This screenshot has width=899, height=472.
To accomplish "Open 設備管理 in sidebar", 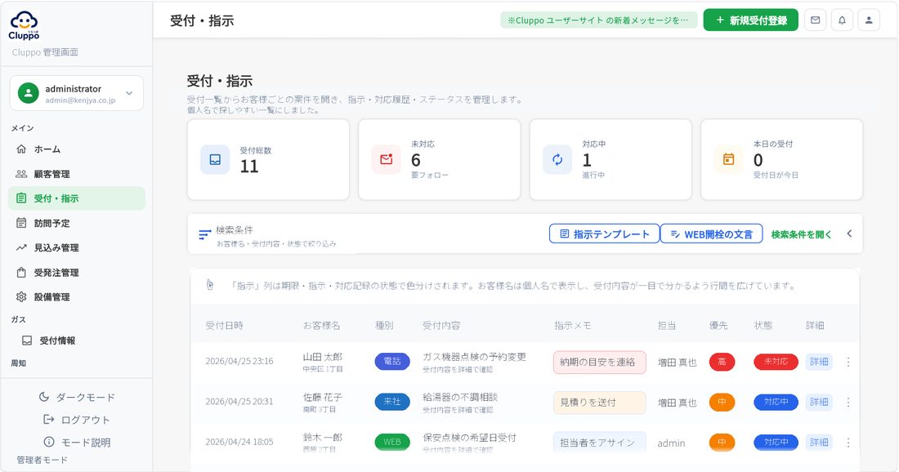I will pyautogui.click(x=77, y=296).
